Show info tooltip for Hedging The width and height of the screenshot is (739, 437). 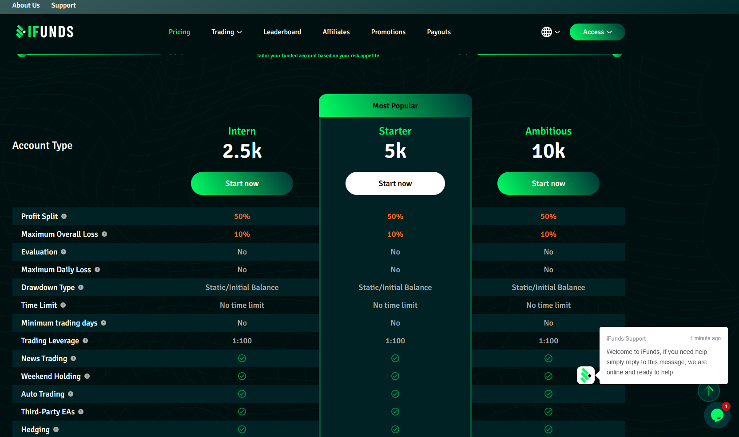[x=56, y=429]
